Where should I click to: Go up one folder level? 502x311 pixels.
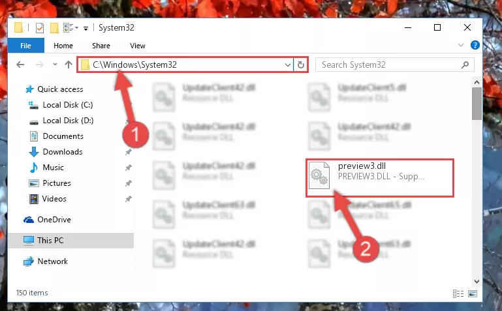click(x=68, y=65)
